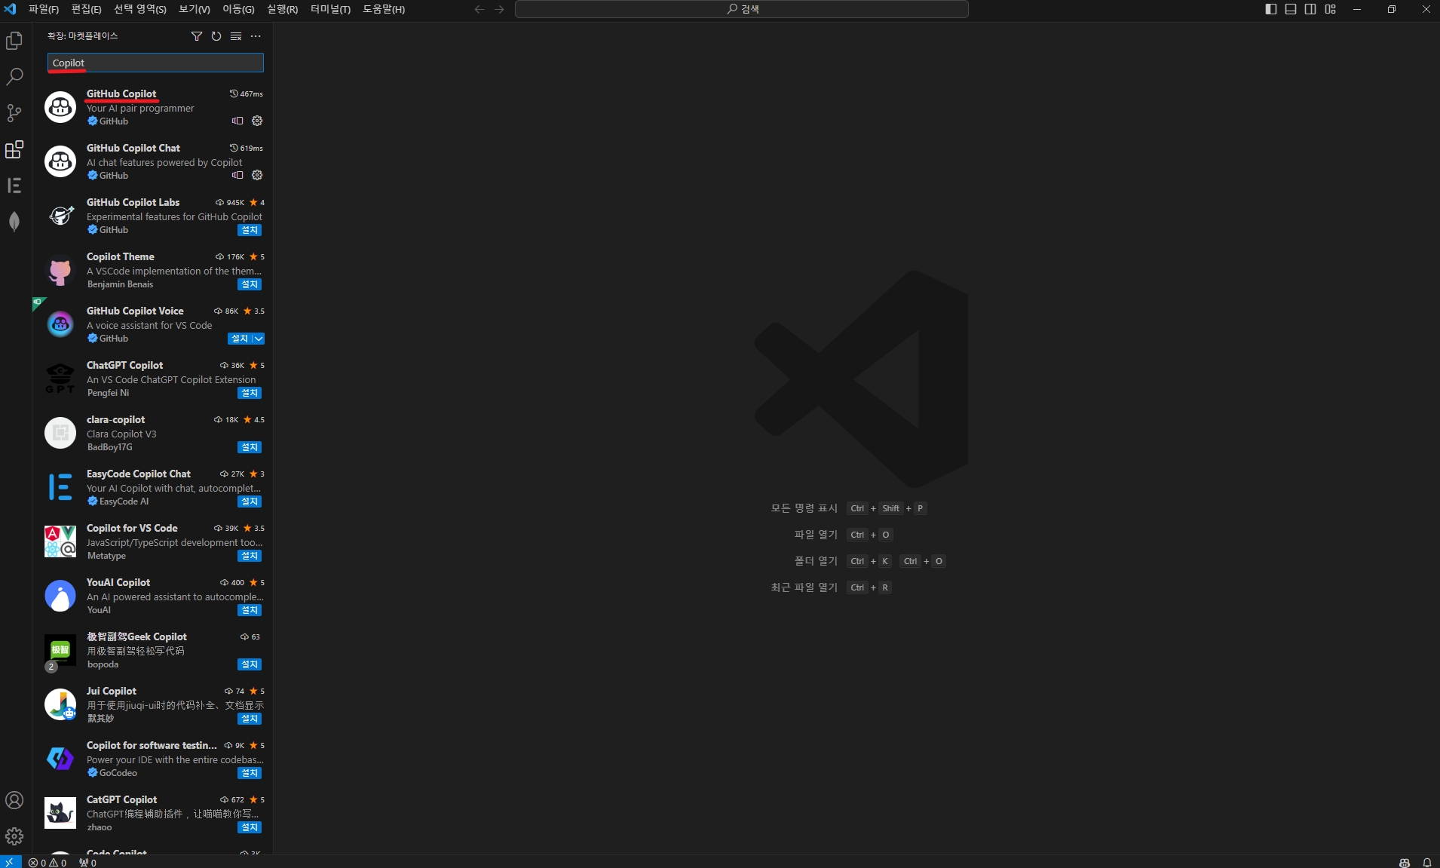
Task: Install GitHub Copilot Voice extension
Action: click(x=241, y=339)
